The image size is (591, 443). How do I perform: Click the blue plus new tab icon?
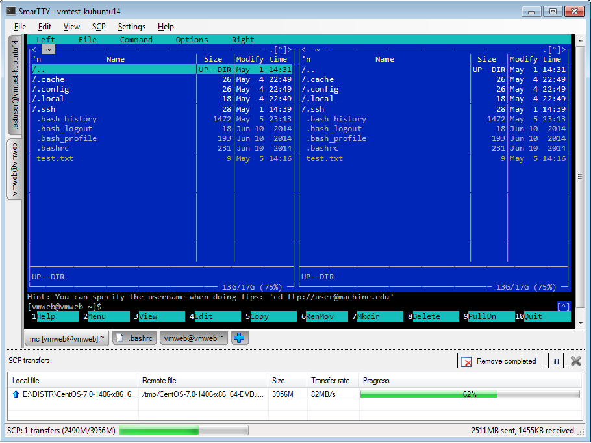pyautogui.click(x=239, y=338)
